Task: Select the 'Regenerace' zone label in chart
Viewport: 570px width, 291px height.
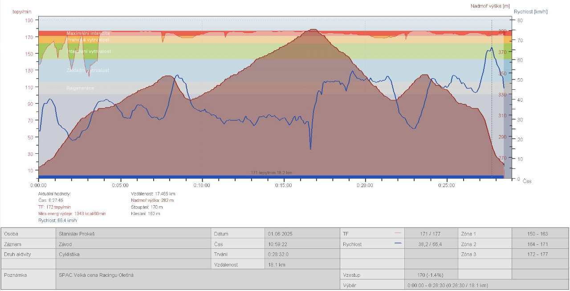Action: tap(80, 88)
